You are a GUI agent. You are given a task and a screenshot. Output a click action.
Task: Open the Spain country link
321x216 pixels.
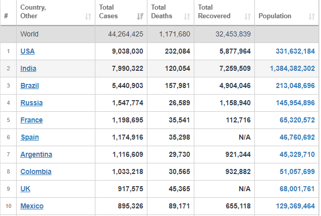[x=30, y=138]
